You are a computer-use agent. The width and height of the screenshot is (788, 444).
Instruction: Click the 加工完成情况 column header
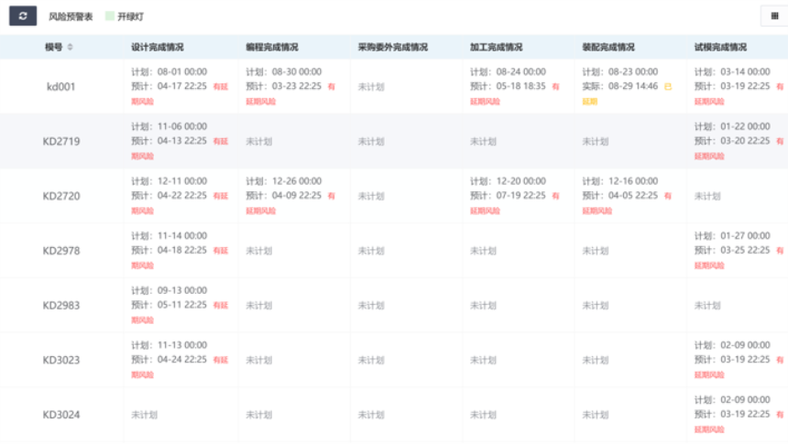coord(497,48)
